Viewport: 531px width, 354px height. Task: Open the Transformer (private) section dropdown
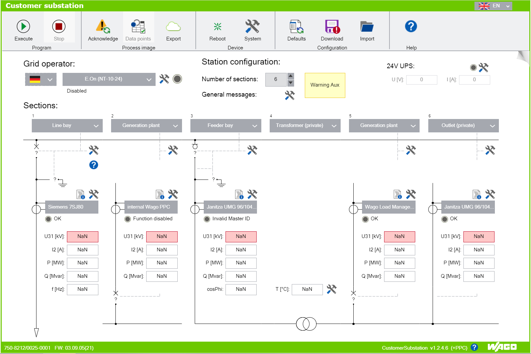tap(305, 126)
